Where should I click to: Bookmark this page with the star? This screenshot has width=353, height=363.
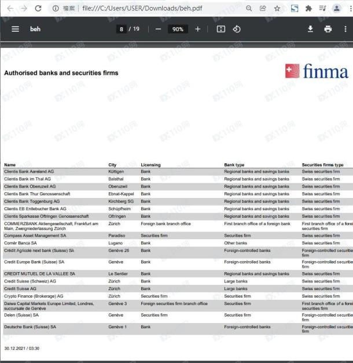(277, 9)
